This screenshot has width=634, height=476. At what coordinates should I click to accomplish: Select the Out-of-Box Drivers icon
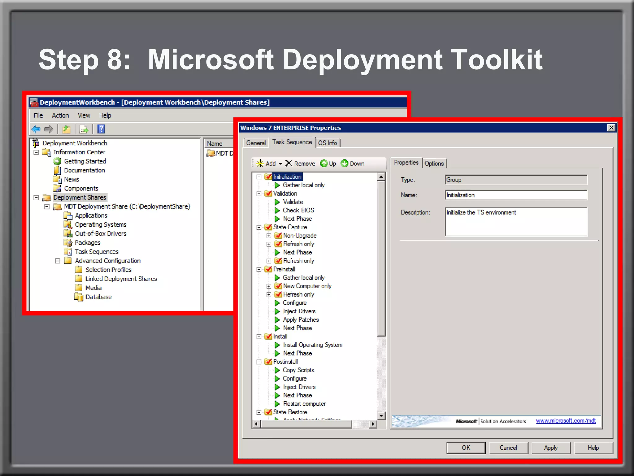click(68, 234)
